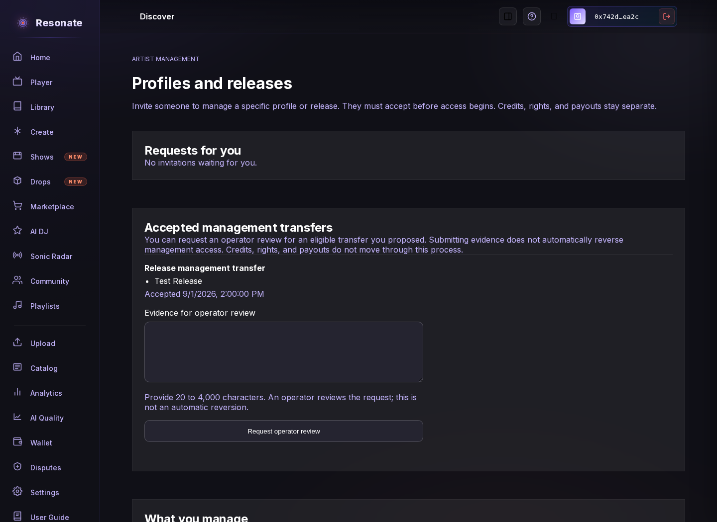This screenshot has height=522, width=717.
Task: Open the help question-mark button
Action: tap(532, 16)
